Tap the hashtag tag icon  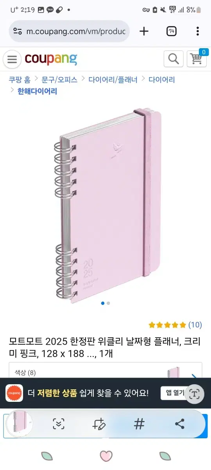pyautogui.click(x=139, y=423)
